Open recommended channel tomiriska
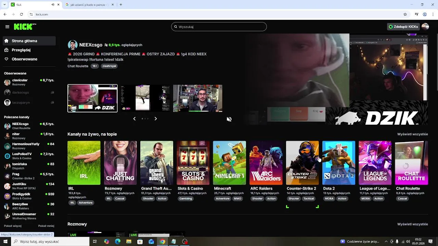The height and width of the screenshot is (246, 438). pos(29,166)
